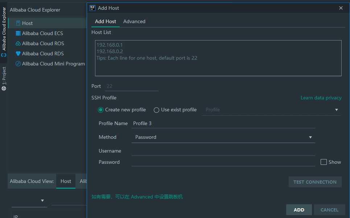
Task: Click the ADD button
Action: click(x=299, y=210)
